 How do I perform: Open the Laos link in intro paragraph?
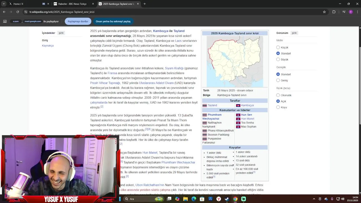click(x=178, y=41)
